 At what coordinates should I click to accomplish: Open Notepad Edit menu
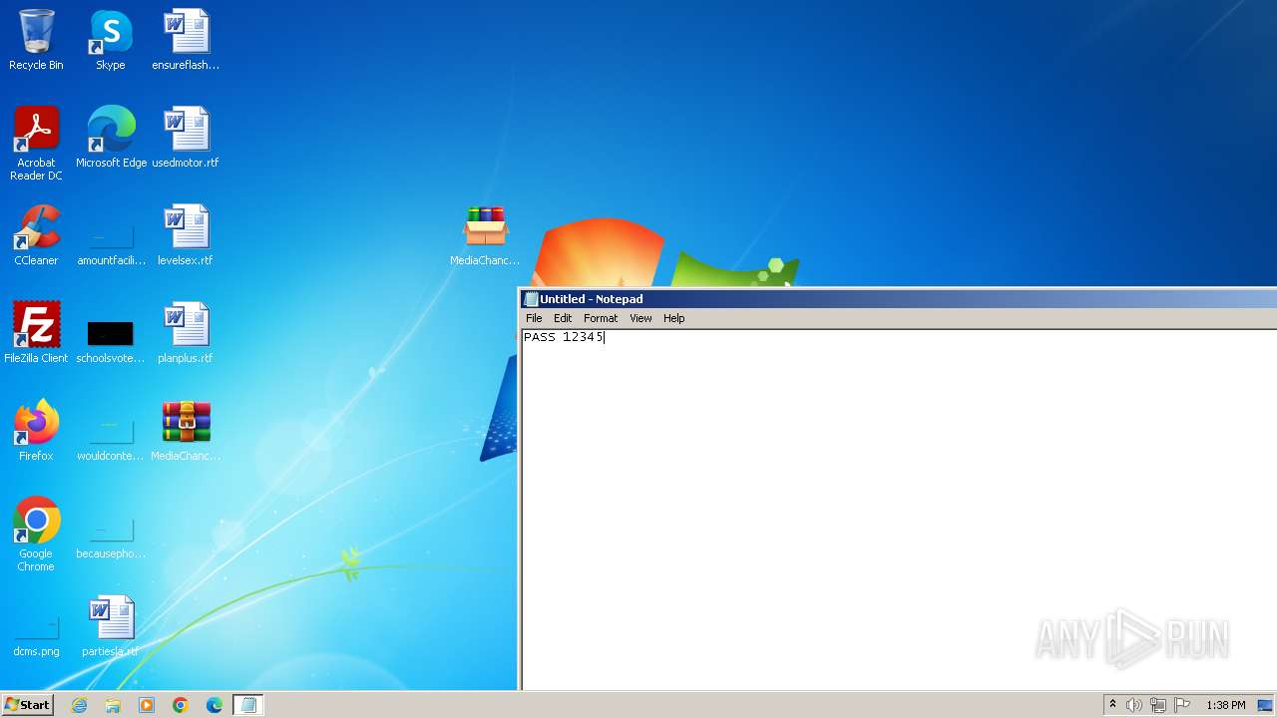(563, 318)
